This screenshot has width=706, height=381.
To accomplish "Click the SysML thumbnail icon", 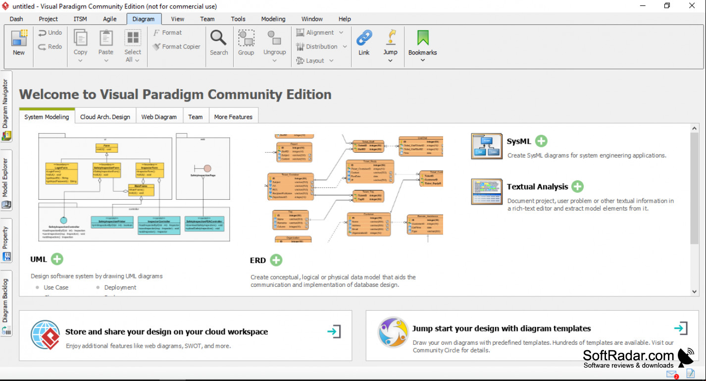I will 487,146.
